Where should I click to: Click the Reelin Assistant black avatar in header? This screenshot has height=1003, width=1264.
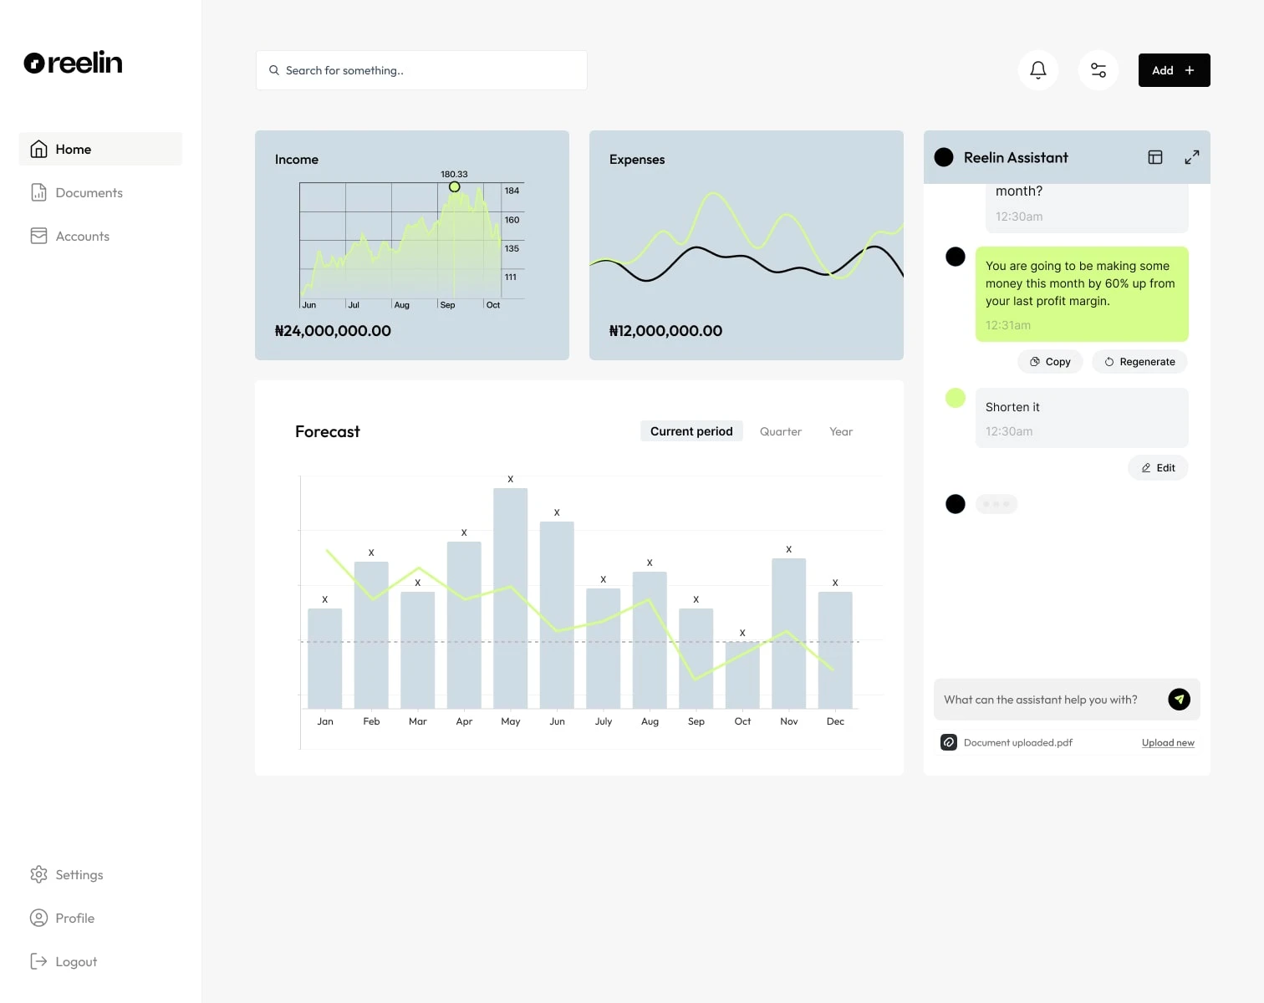944,157
